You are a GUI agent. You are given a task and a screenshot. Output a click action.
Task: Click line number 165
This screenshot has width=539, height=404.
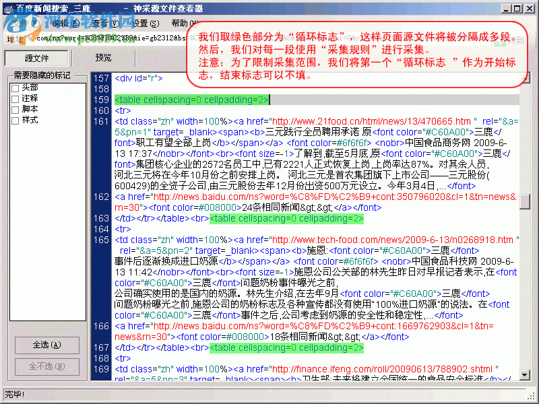101,240
